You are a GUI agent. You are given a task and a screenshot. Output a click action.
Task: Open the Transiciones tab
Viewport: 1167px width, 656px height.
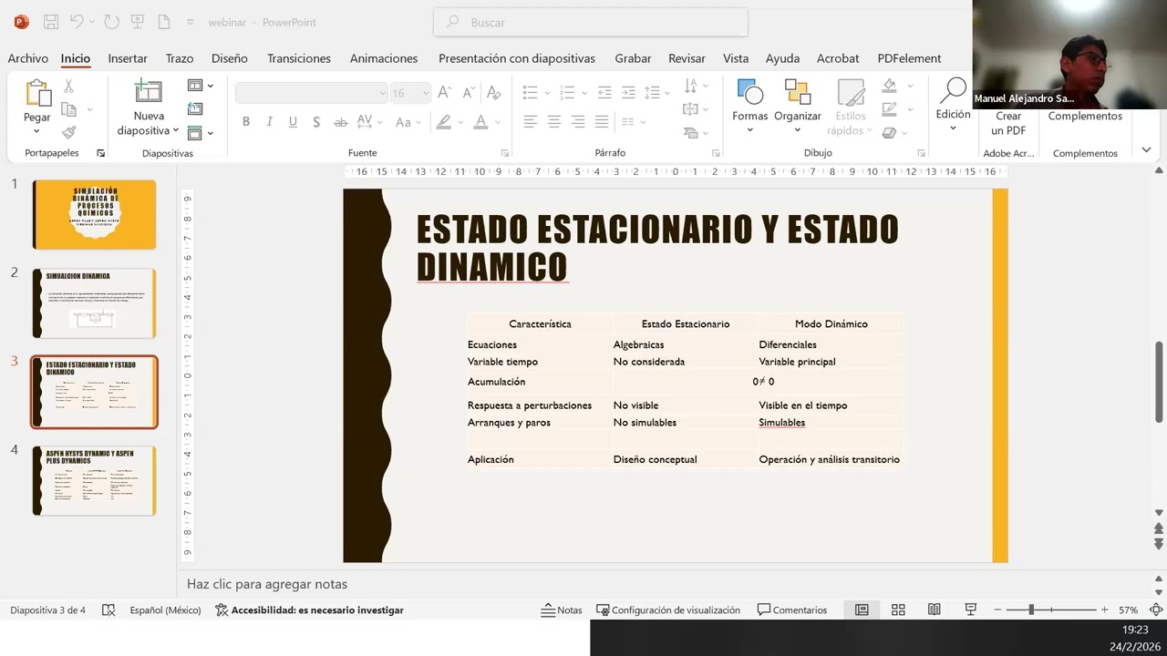tap(299, 58)
